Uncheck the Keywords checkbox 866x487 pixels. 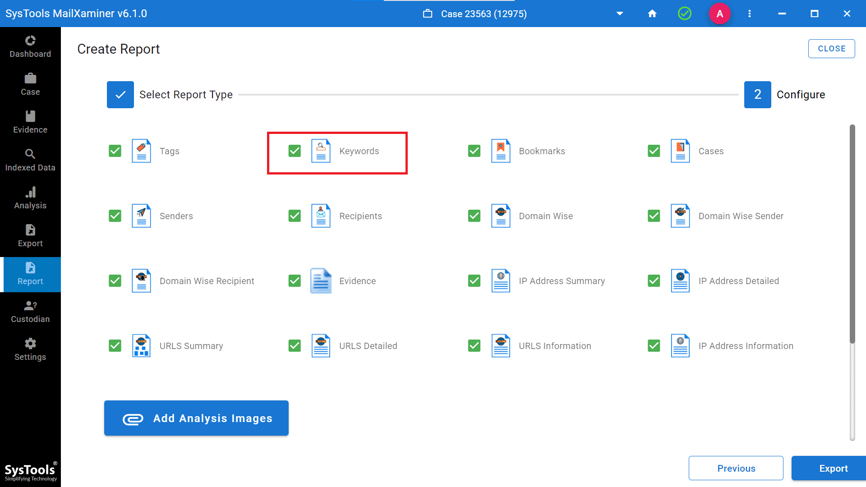tap(295, 151)
